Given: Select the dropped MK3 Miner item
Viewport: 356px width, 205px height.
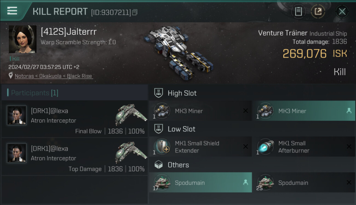Looking at the screenshot, I should [303, 111].
